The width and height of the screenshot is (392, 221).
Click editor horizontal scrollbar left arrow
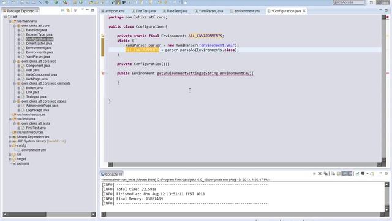click(110, 165)
